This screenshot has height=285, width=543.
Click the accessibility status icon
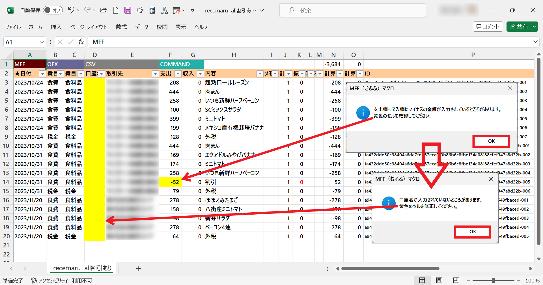click(34, 280)
